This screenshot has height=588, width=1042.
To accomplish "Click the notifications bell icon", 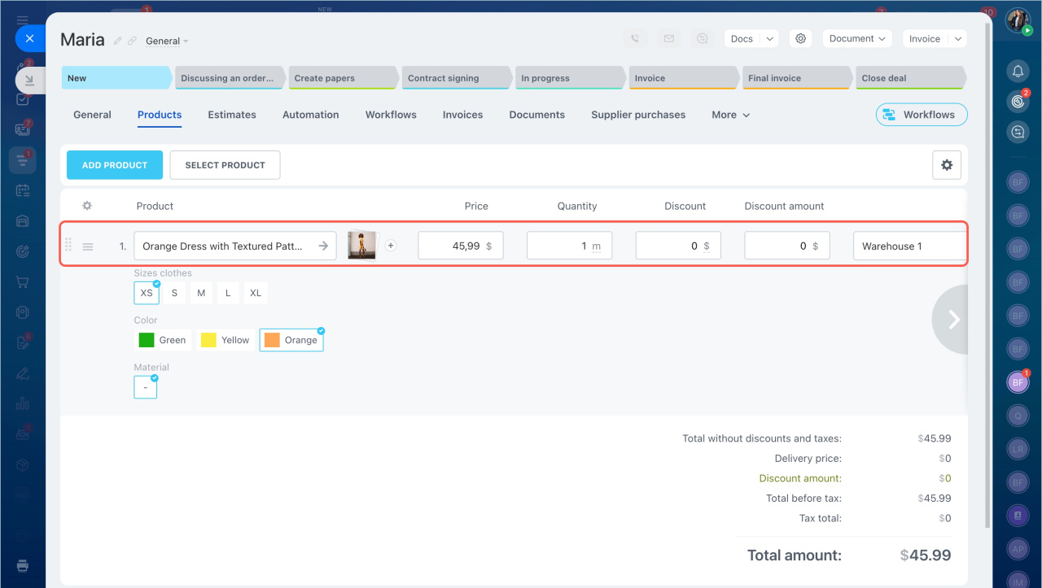I will (x=1017, y=72).
